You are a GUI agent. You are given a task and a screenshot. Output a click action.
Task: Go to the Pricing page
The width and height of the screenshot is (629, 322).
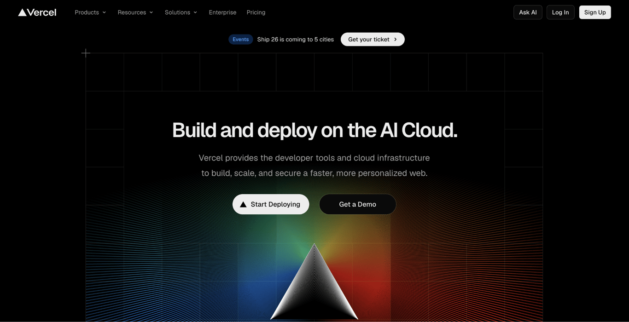[256, 12]
